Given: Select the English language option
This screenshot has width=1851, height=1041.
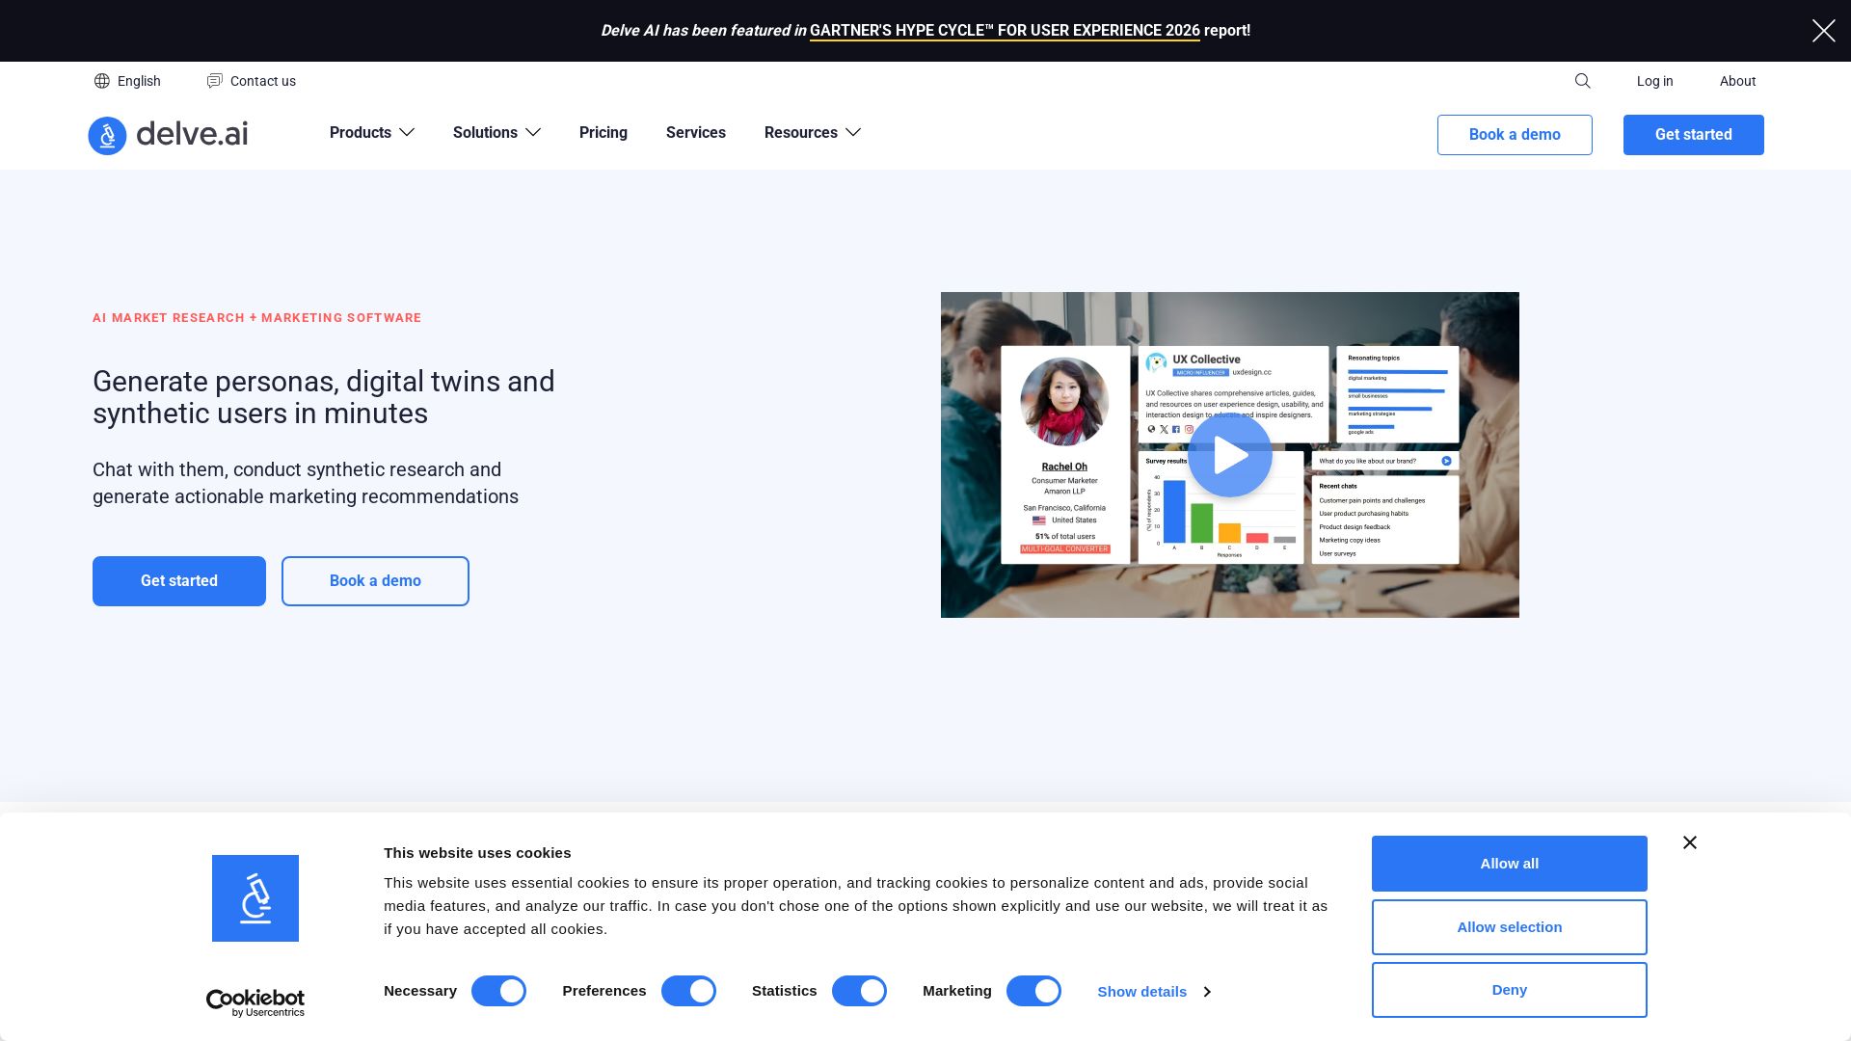Looking at the screenshot, I should (139, 81).
